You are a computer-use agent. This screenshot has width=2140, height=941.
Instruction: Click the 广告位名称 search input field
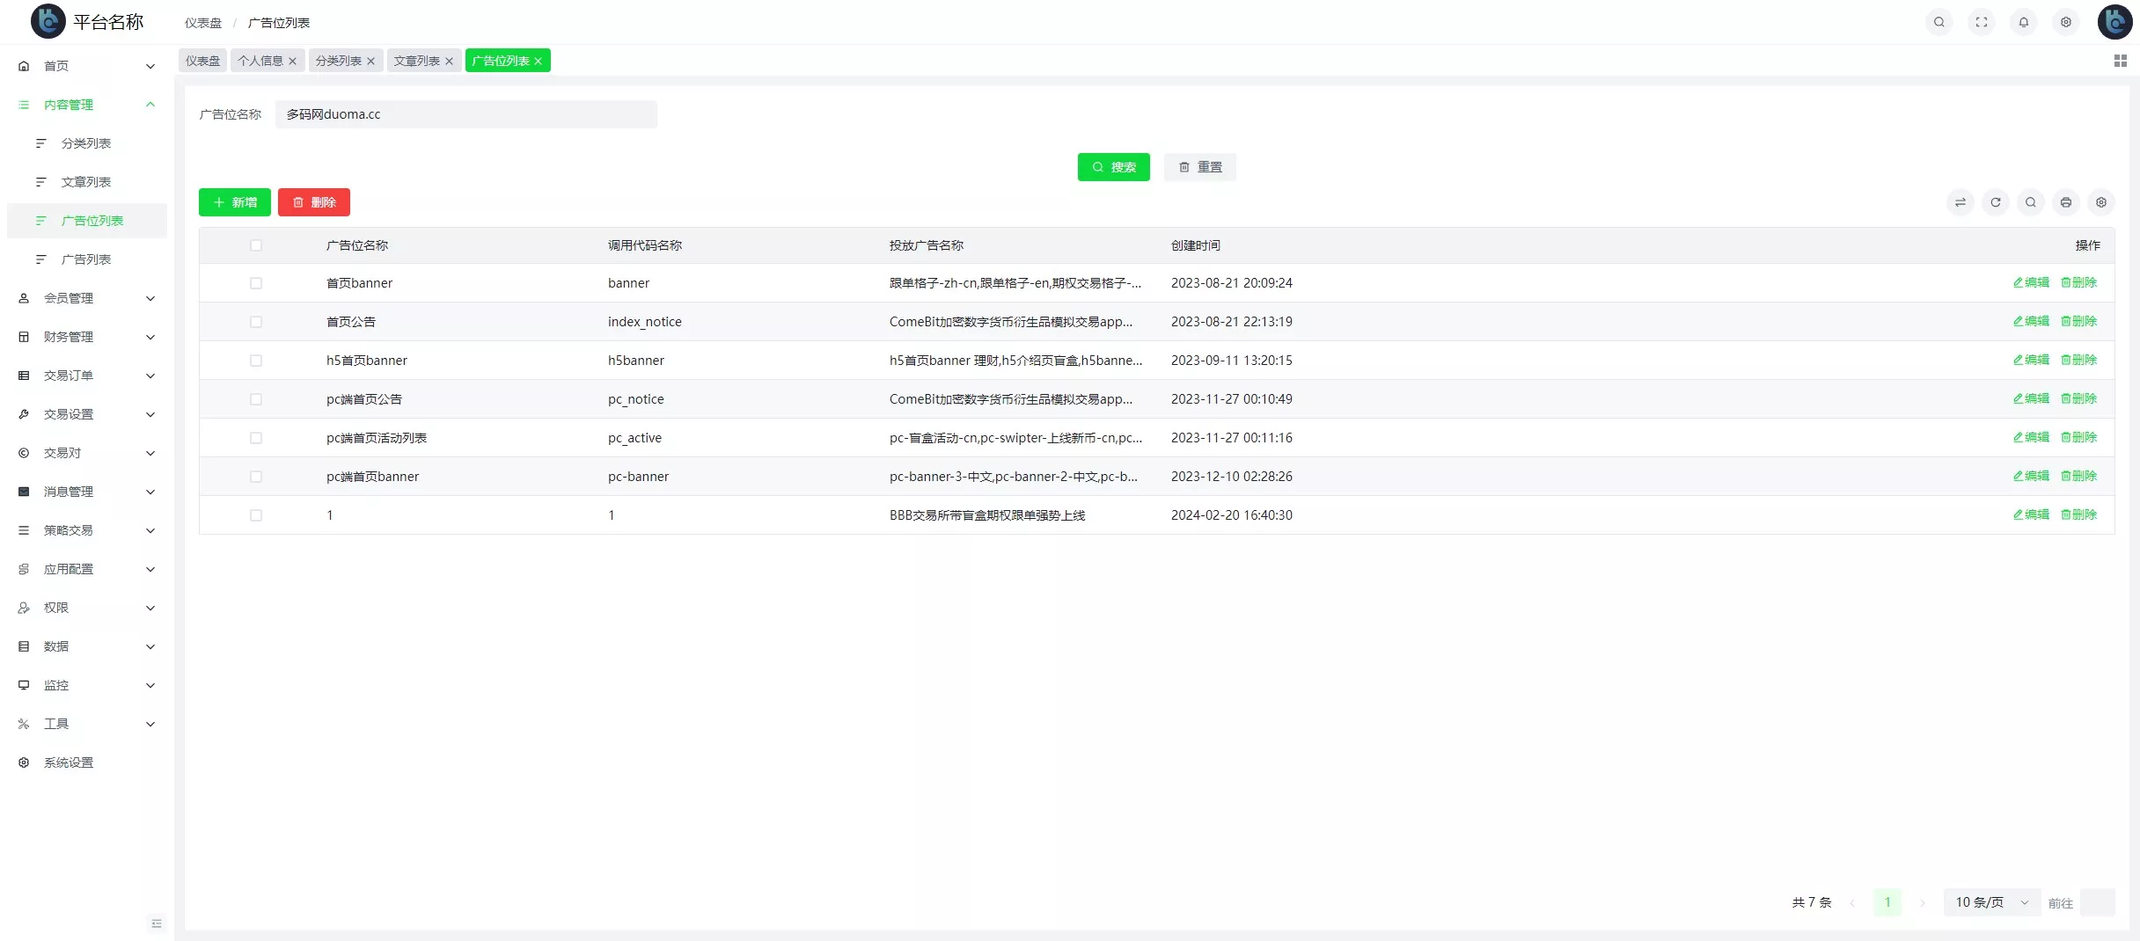tap(466, 114)
